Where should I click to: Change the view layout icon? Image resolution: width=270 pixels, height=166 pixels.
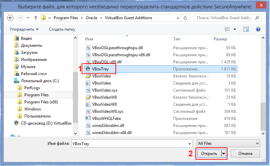pos(227,29)
